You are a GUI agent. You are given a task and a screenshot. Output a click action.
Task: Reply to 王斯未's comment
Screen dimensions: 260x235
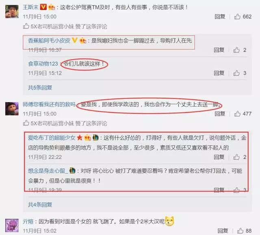[x=220, y=17]
